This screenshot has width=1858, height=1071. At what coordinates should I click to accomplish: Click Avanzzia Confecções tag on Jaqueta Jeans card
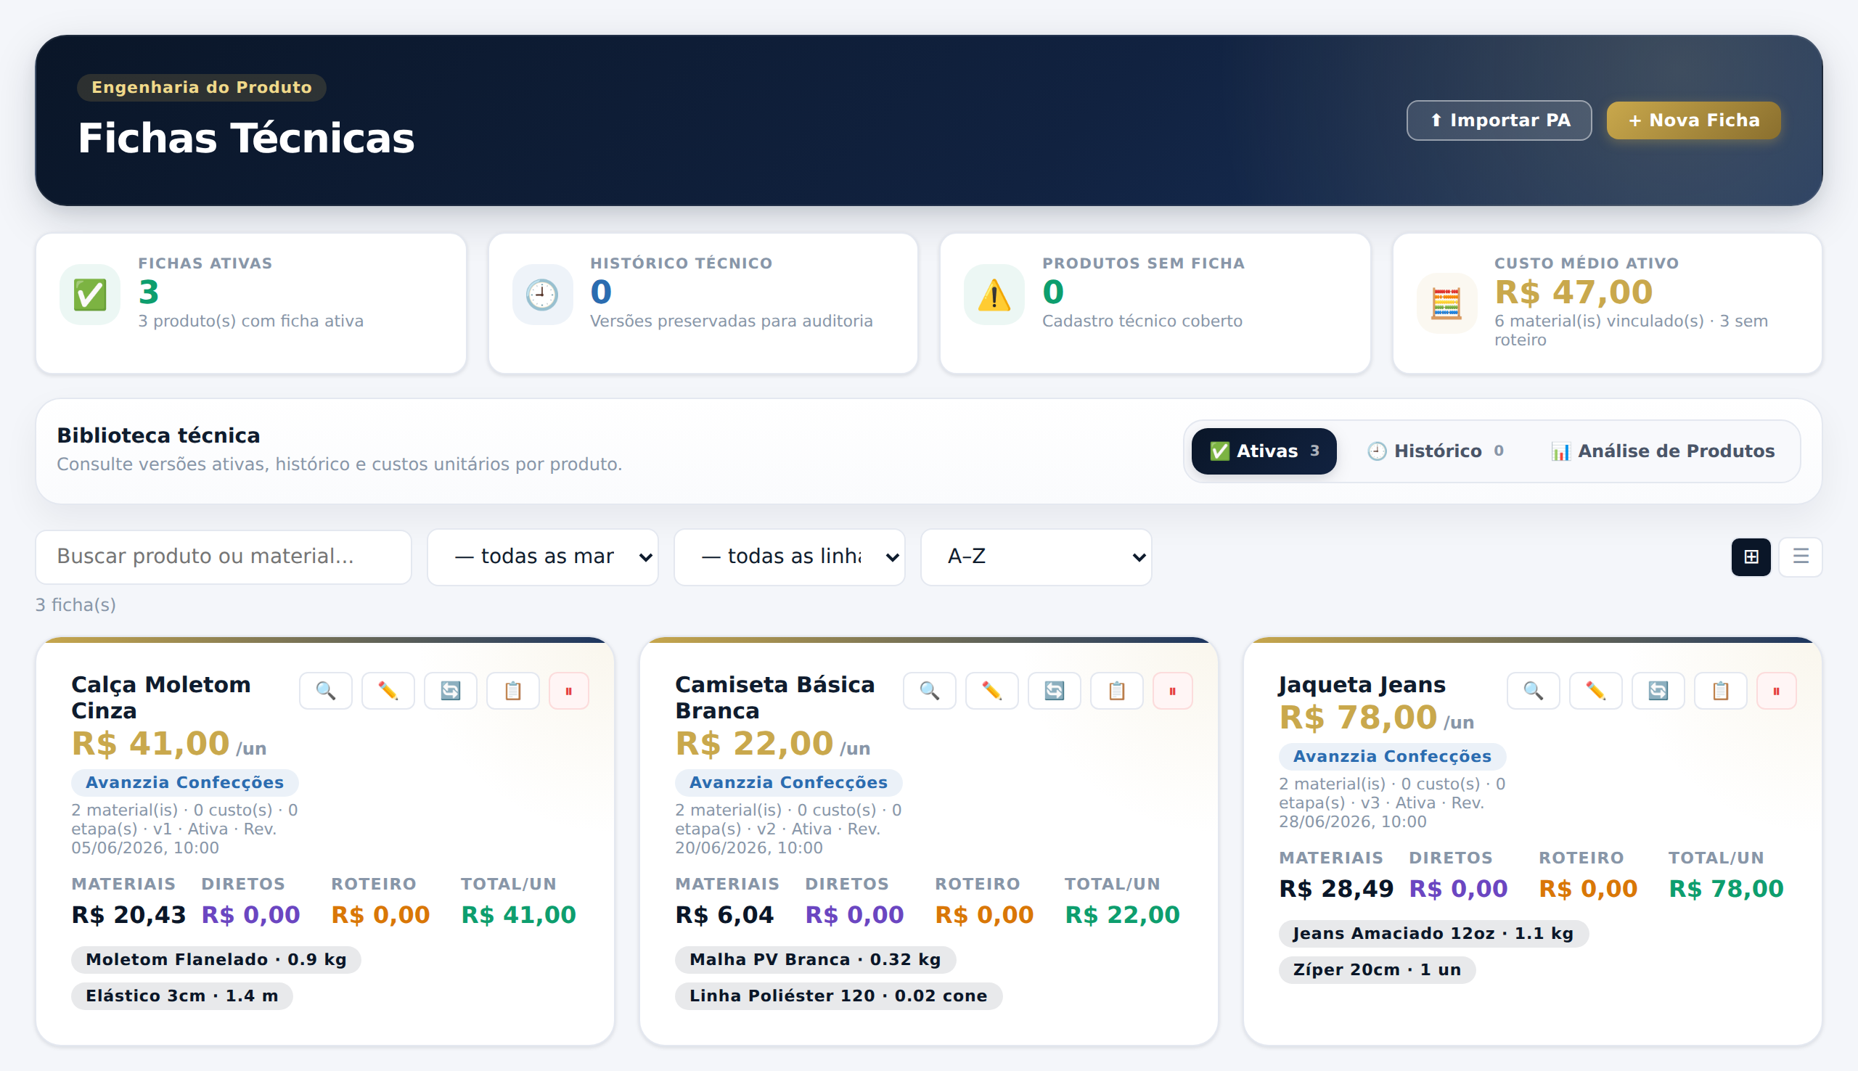1392,756
